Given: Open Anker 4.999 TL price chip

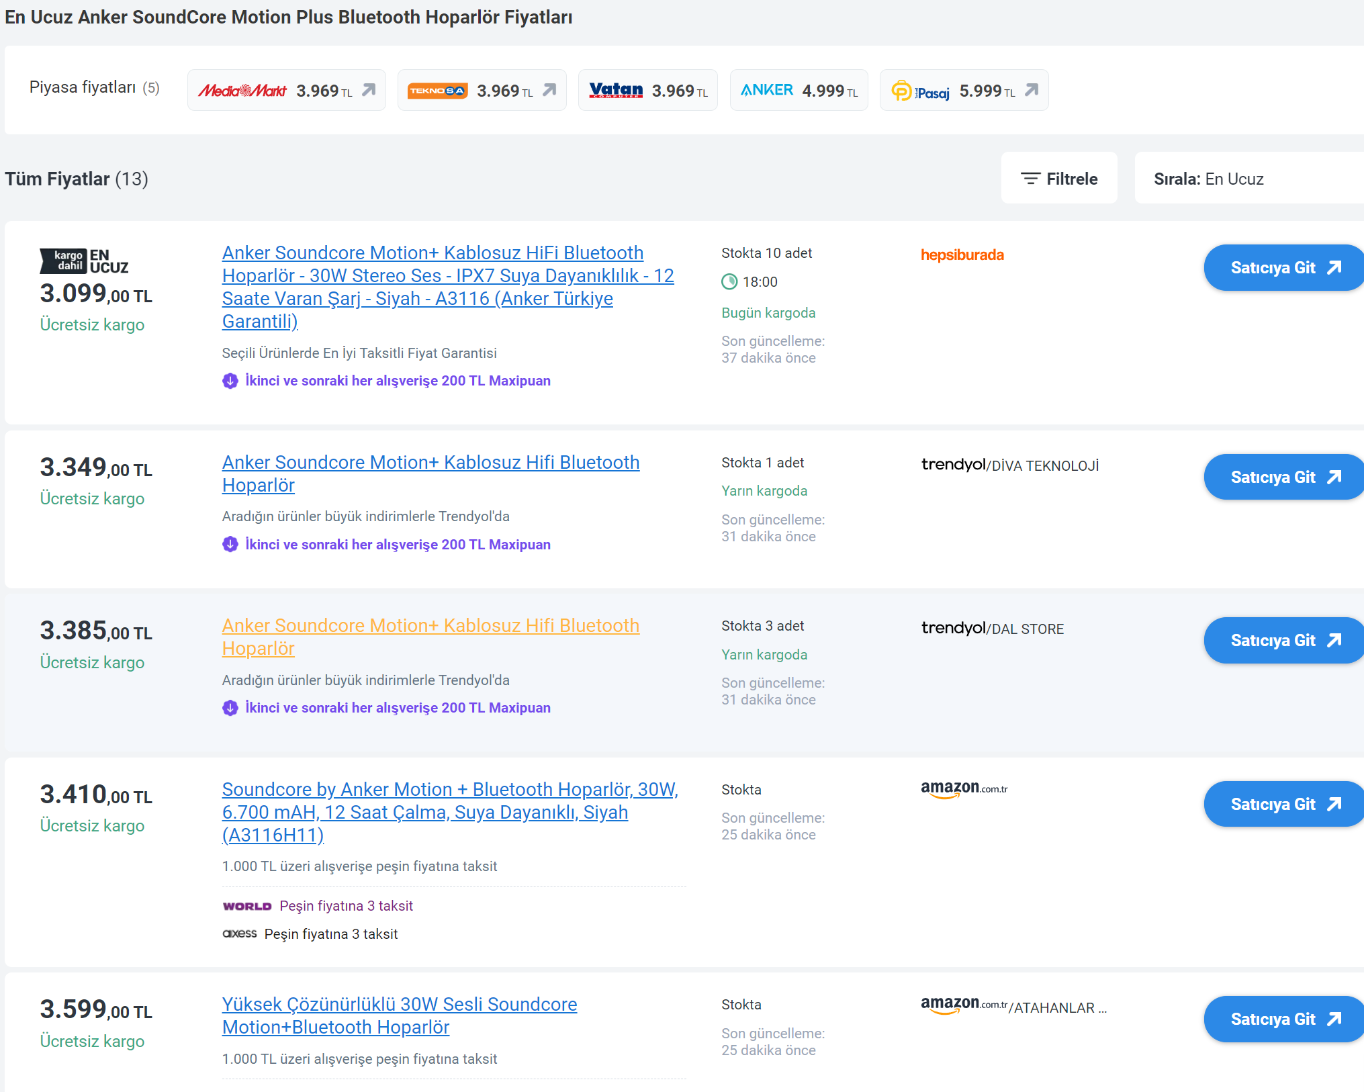Looking at the screenshot, I should [799, 90].
